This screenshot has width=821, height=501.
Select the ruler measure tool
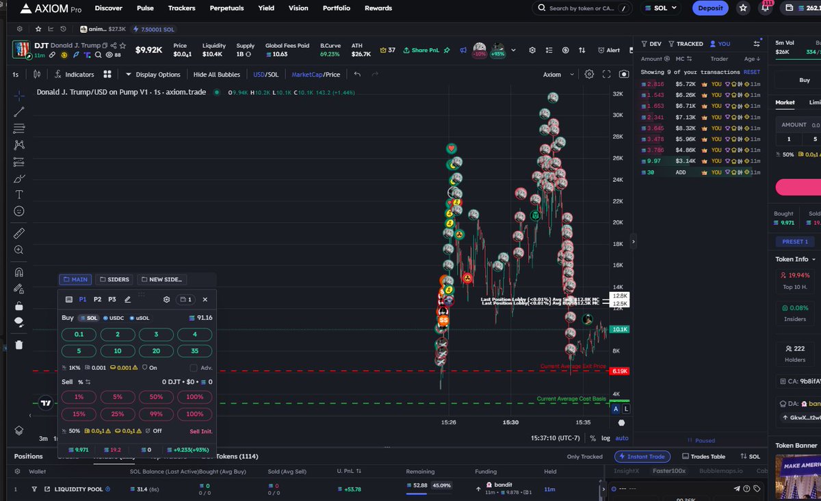point(18,233)
